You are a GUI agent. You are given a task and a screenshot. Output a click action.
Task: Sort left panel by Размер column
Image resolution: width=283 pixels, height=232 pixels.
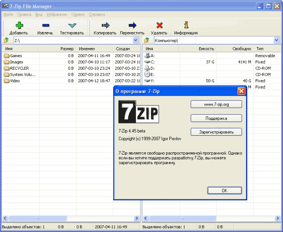[57, 49]
